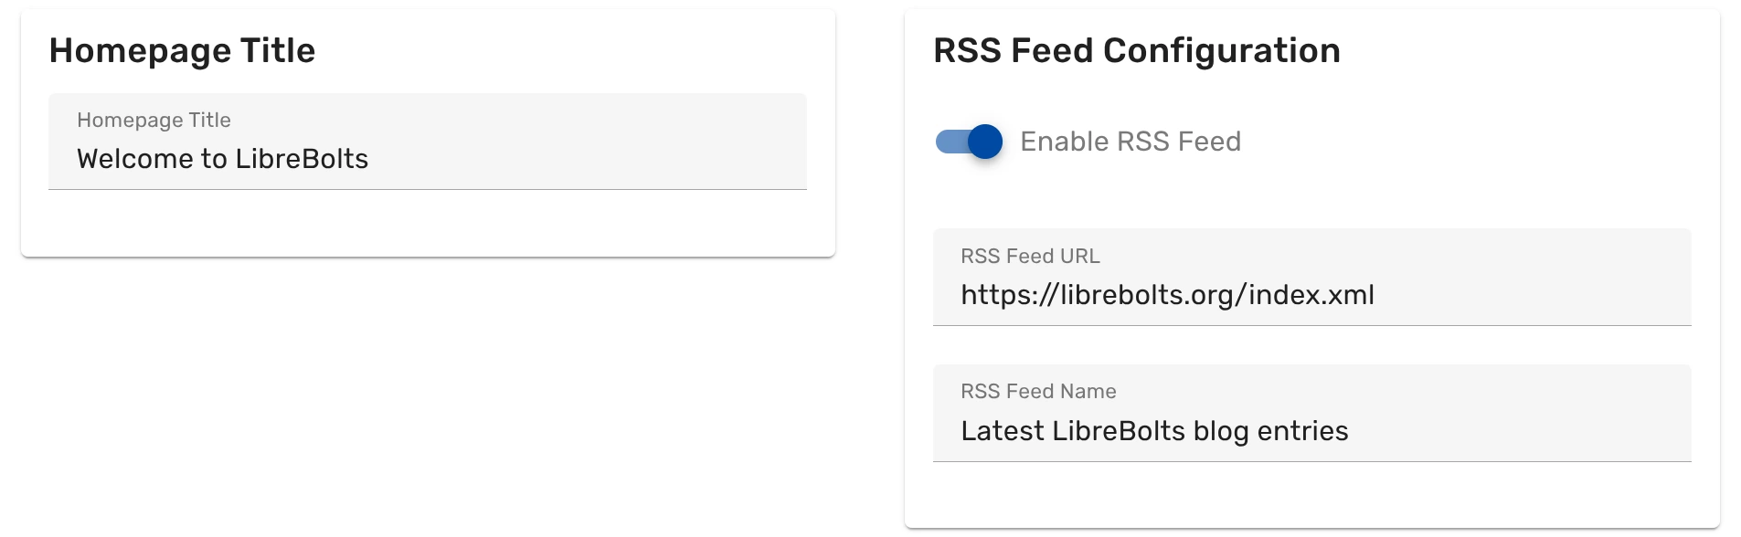Toggle the Enable RSS Feed switch

pyautogui.click(x=971, y=142)
